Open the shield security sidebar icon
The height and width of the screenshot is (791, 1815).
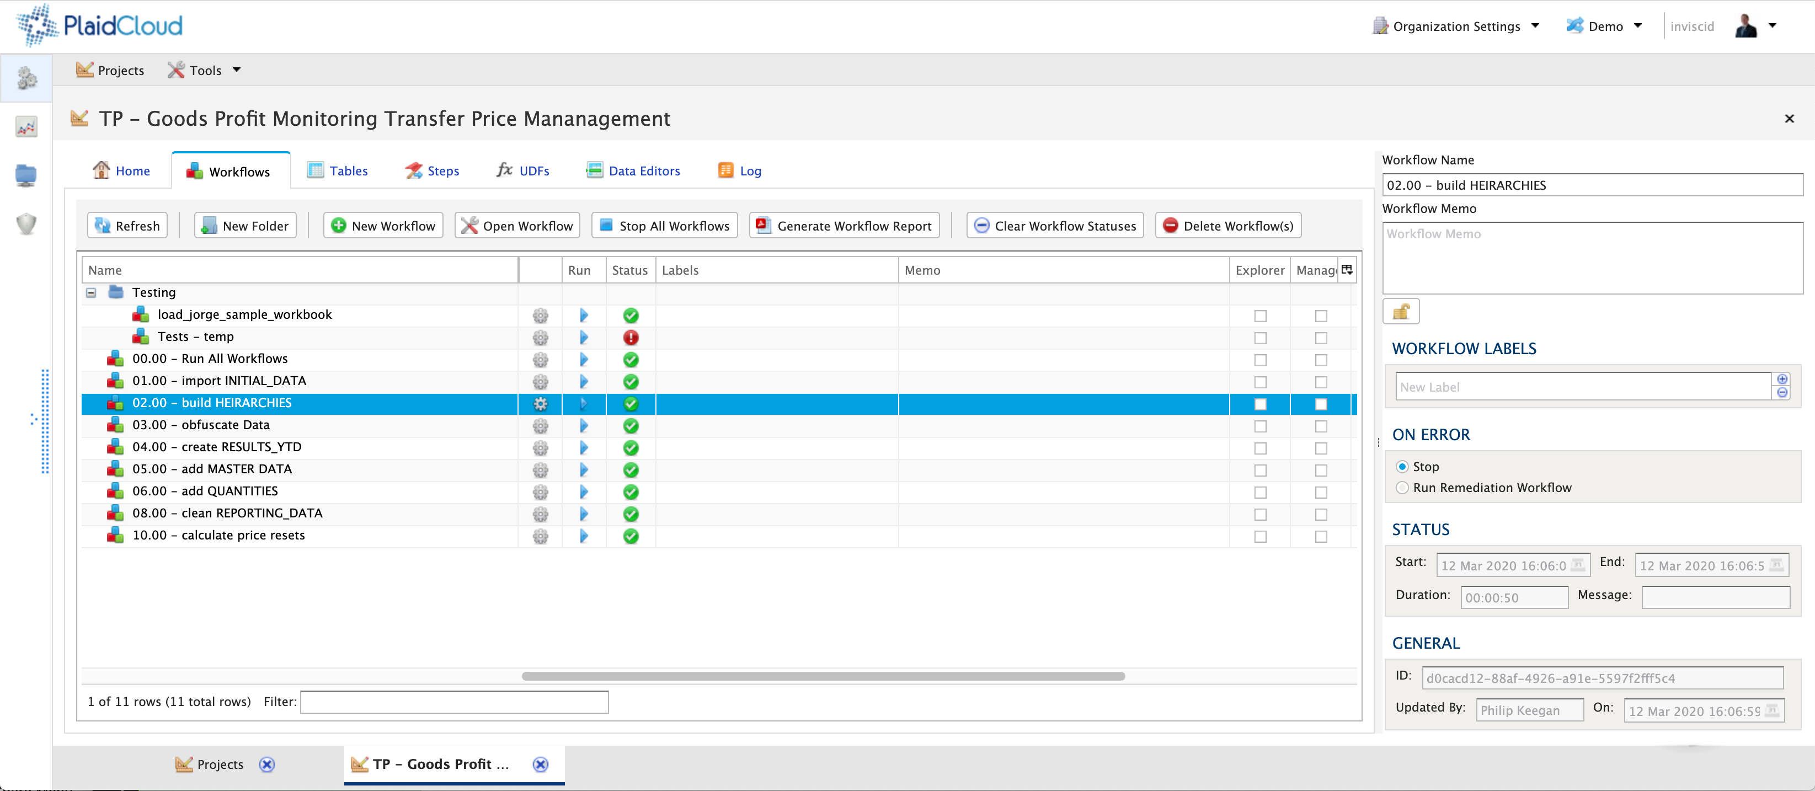click(x=26, y=224)
